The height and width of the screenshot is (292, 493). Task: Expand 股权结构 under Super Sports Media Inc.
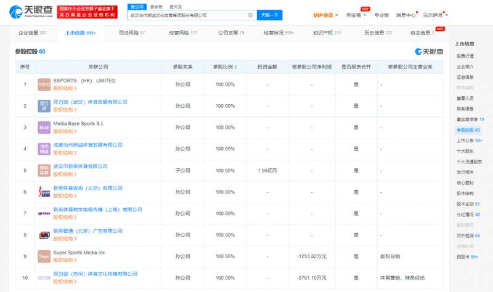click(65, 260)
